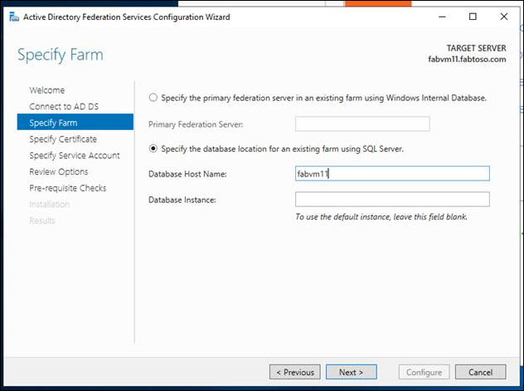Go to the Review Options step
Screen dimensions: 524x391
[x=59, y=171]
